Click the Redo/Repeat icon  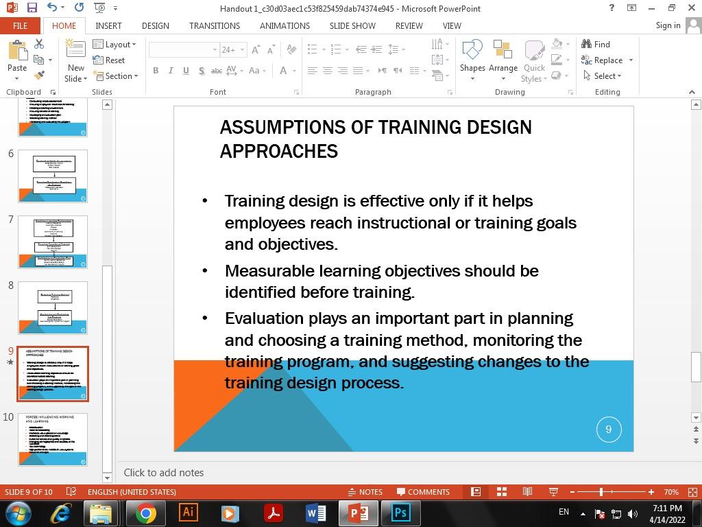pos(80,8)
